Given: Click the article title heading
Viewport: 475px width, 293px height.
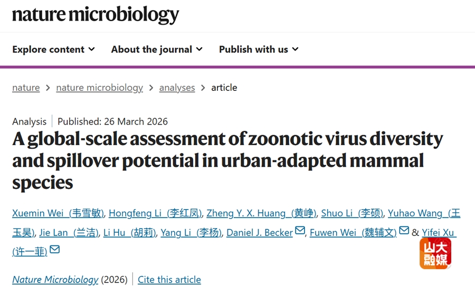Looking at the screenshot, I should click(227, 160).
